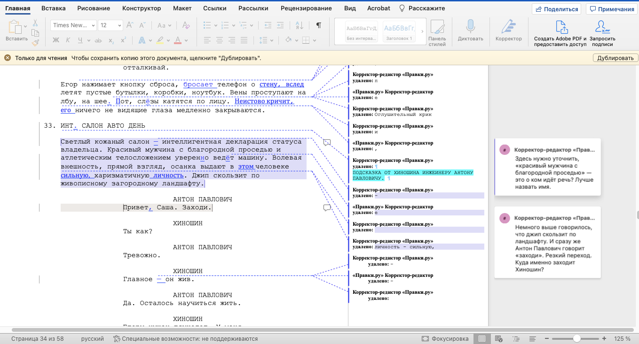Clear formatting with the eraser A icon
This screenshot has height=344, width=639.
[x=186, y=25]
